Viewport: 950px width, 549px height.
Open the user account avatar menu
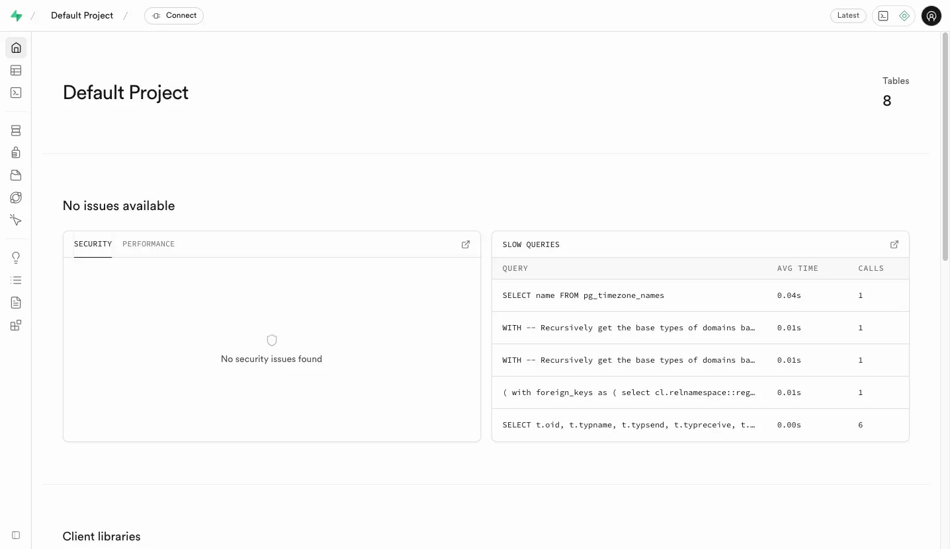[931, 16]
